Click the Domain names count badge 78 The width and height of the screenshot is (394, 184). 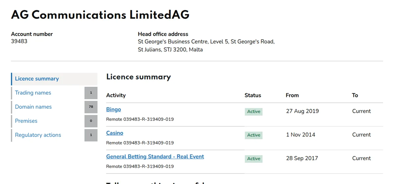click(x=91, y=107)
